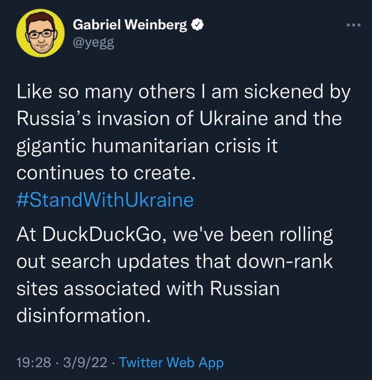Open the three-dot more options menu
The width and height of the screenshot is (372, 380).
click(x=353, y=25)
